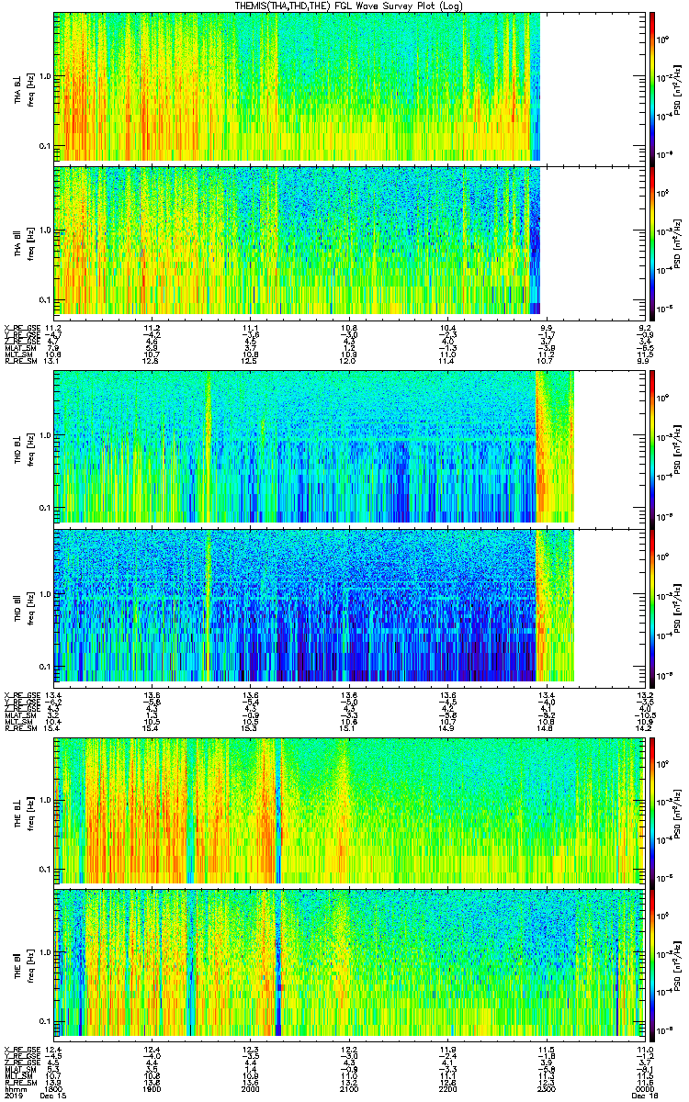Image resolution: width=689 pixels, height=1102 pixels.
Task: Click the 1.0 frequency tick on THA B-perpendicular
Action: (45, 76)
